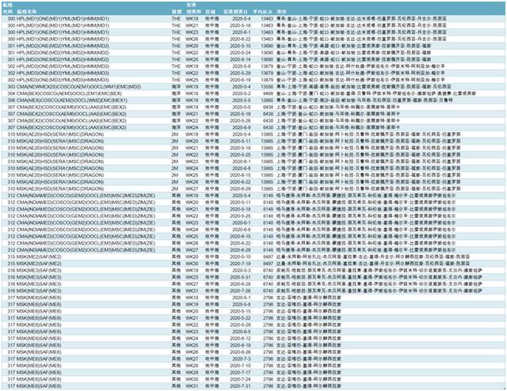Click alliance 海洋 in route 303 row

[x=176, y=86]
